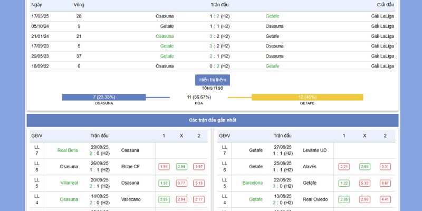Select odds 3.57 in the Elche CF row

(199, 167)
